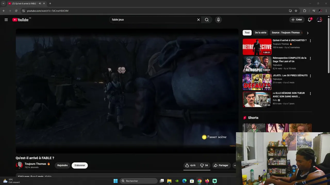This screenshot has height=185, width=330.
Task: Submit search with the magnifying glass button
Action: pyautogui.click(x=207, y=20)
